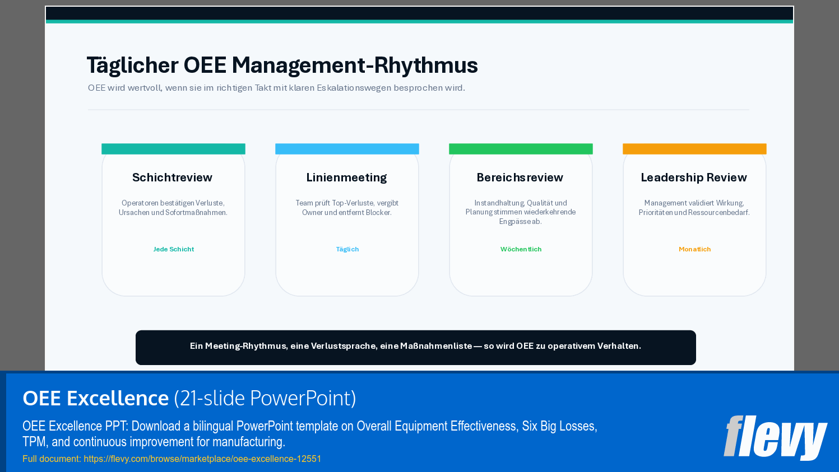Click the green bar above Bereichsreview

(x=521, y=149)
